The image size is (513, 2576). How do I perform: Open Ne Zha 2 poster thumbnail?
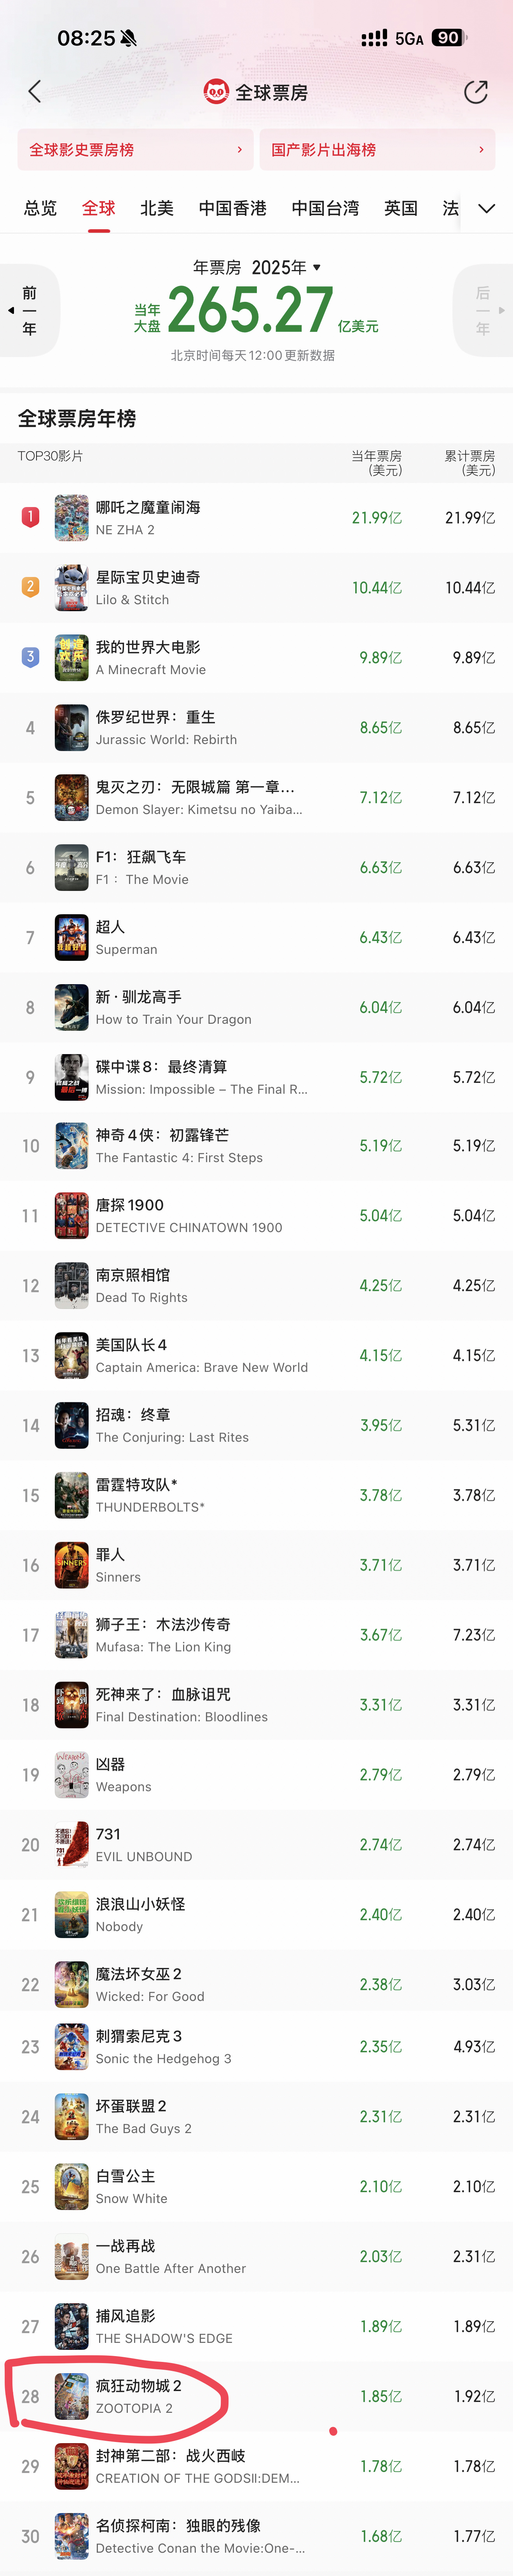pyautogui.click(x=72, y=518)
